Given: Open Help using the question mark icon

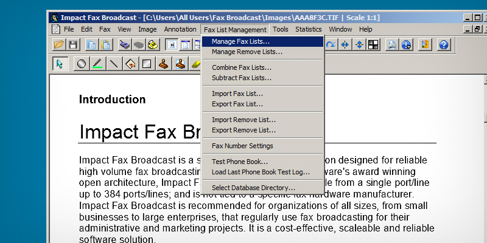Looking at the screenshot, I should 443,44.
